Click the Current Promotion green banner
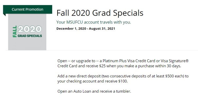 coord(27,9)
